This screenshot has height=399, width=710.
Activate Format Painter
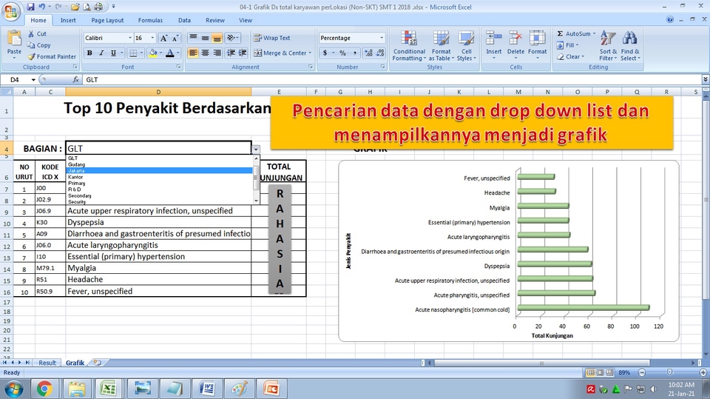pos(52,57)
